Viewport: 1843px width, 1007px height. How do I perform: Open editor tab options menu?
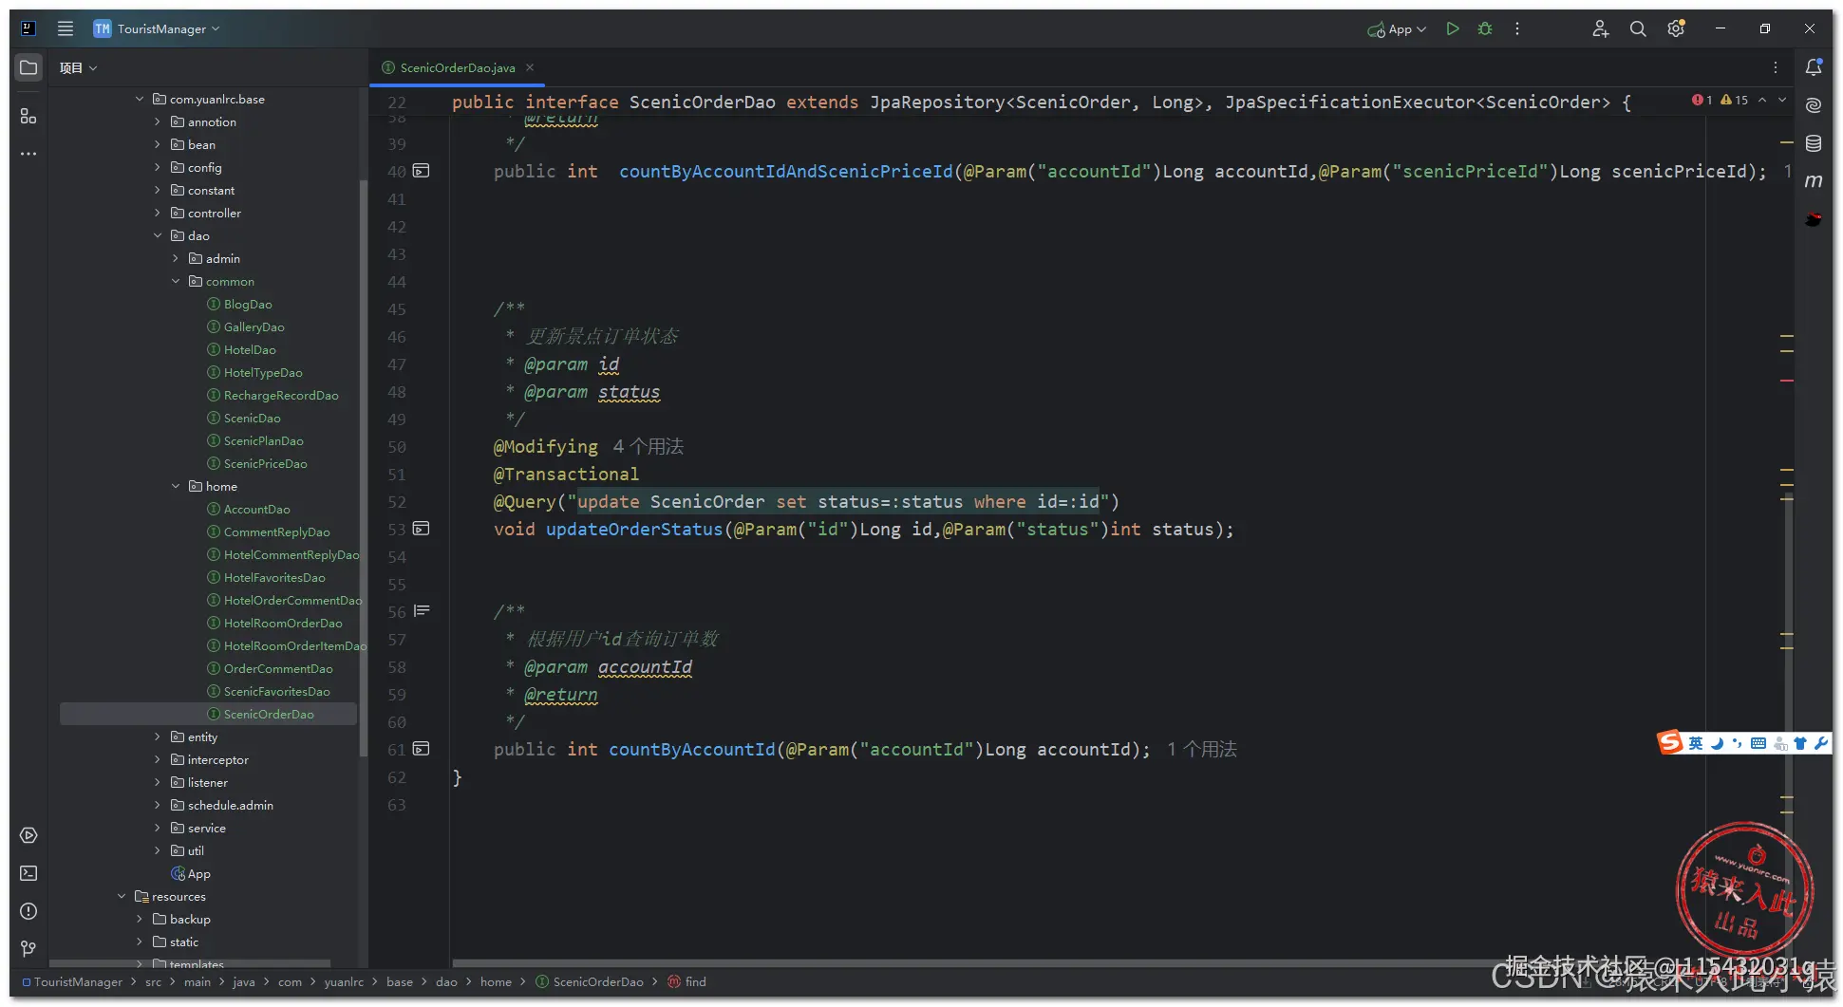click(x=1775, y=67)
